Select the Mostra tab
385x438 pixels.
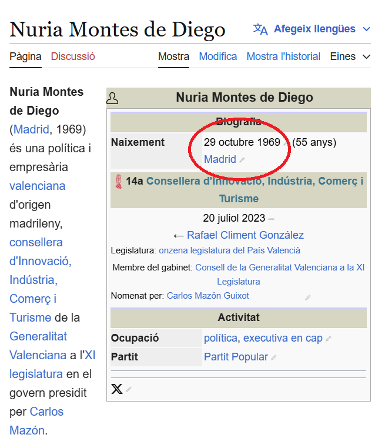[173, 56]
